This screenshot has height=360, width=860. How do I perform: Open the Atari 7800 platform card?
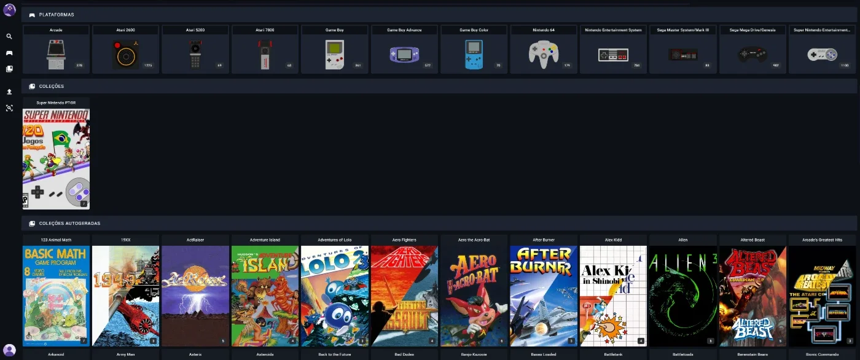pos(265,49)
